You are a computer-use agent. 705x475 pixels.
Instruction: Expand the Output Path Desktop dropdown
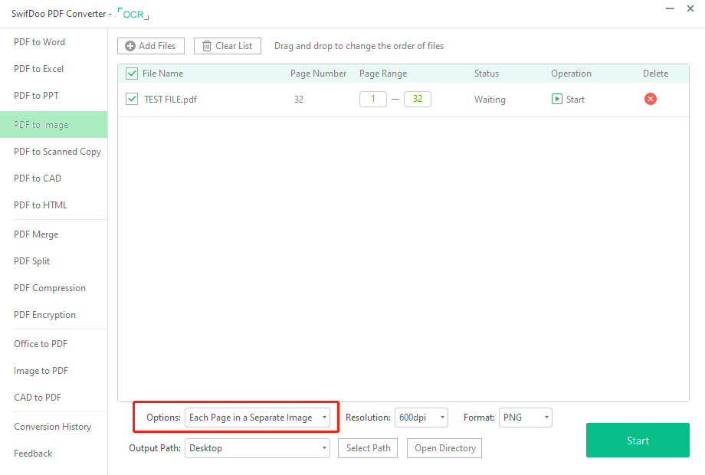point(257,448)
